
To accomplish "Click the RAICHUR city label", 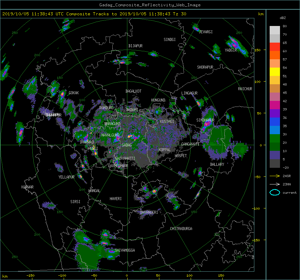I will [245, 89].
